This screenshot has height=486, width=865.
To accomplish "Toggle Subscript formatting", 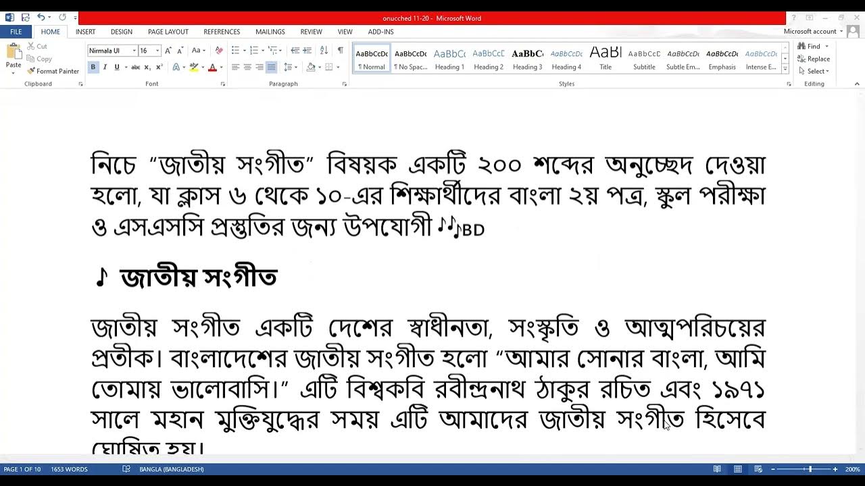I will tap(149, 67).
